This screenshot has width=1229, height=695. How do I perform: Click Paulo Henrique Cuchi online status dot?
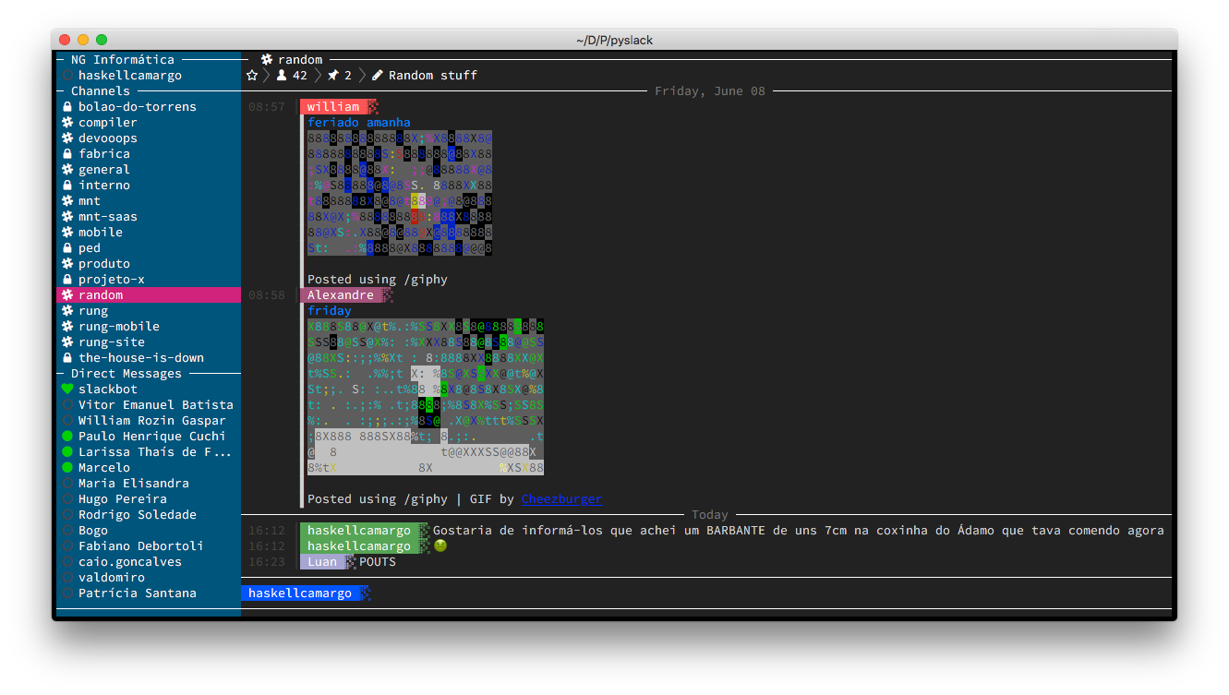click(x=67, y=437)
